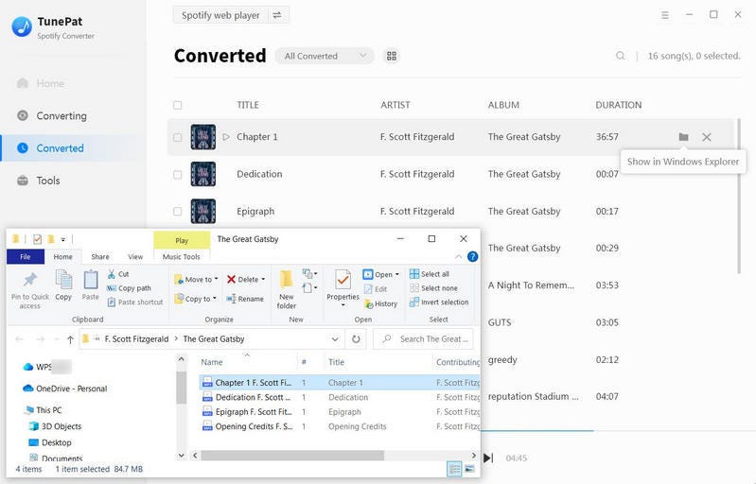Click the Dedication album thumbnail

[203, 174]
